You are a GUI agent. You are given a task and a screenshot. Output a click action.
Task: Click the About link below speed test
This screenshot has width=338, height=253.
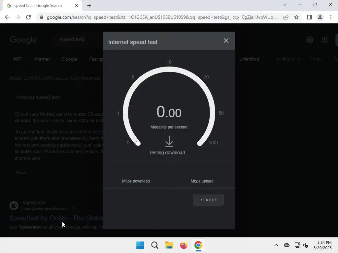(20, 173)
